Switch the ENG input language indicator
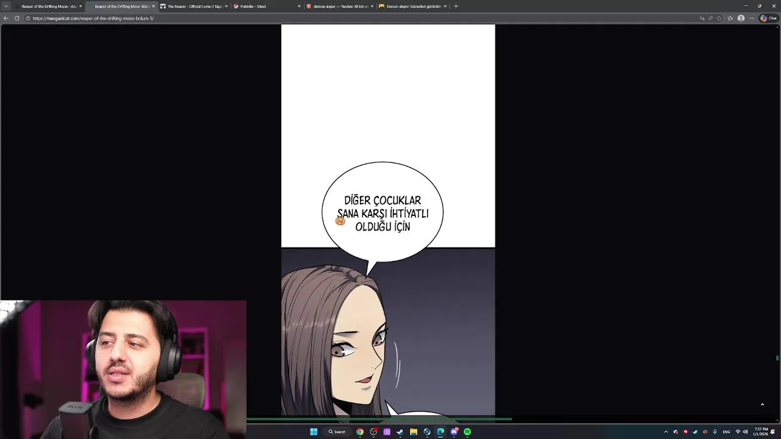This screenshot has width=781, height=439. 726,432
